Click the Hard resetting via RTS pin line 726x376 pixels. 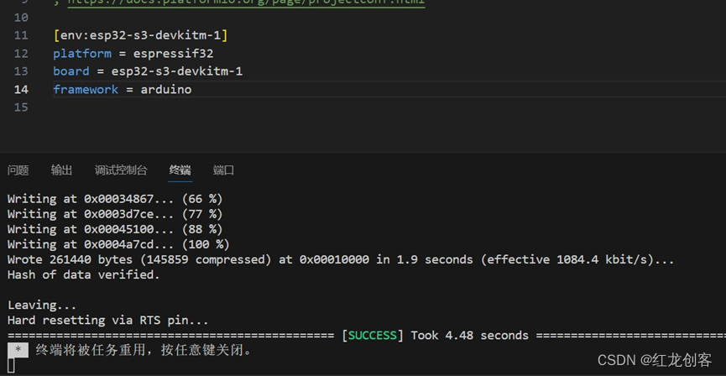click(x=108, y=320)
